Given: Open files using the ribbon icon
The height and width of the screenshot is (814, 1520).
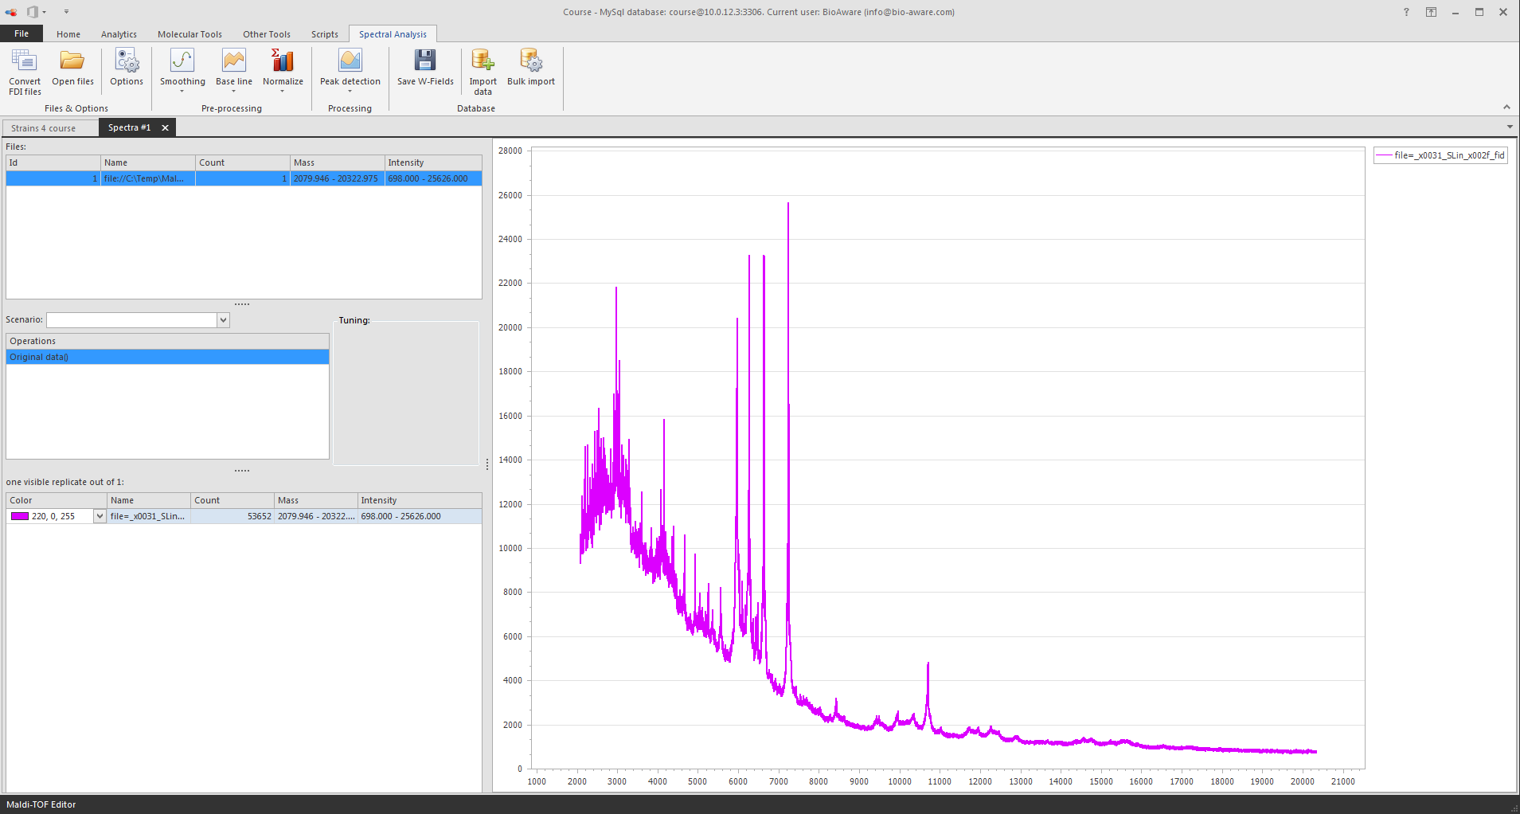Looking at the screenshot, I should pos(72,68).
